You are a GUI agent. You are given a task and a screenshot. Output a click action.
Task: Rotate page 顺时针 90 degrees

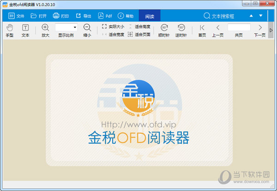[164, 30]
